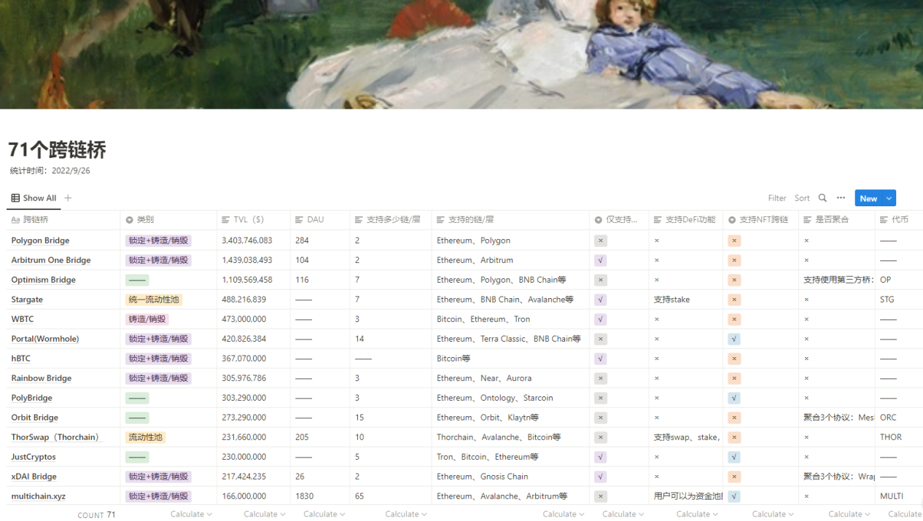The image size is (923, 521).
Task: Click the Filter button
Action: click(x=777, y=198)
